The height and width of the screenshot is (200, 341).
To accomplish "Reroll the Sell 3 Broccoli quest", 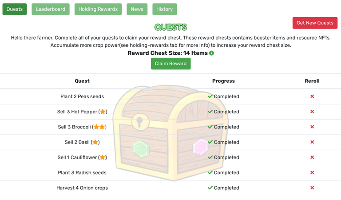I will [312, 127].
